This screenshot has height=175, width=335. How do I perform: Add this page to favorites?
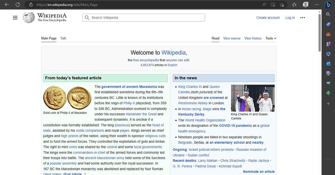tap(282, 4)
